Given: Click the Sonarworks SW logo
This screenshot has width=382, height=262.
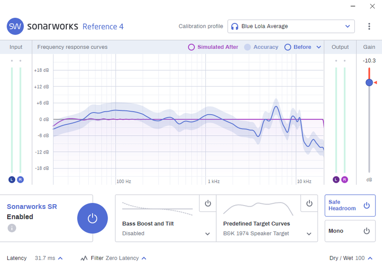Looking at the screenshot, I should pos(15,26).
